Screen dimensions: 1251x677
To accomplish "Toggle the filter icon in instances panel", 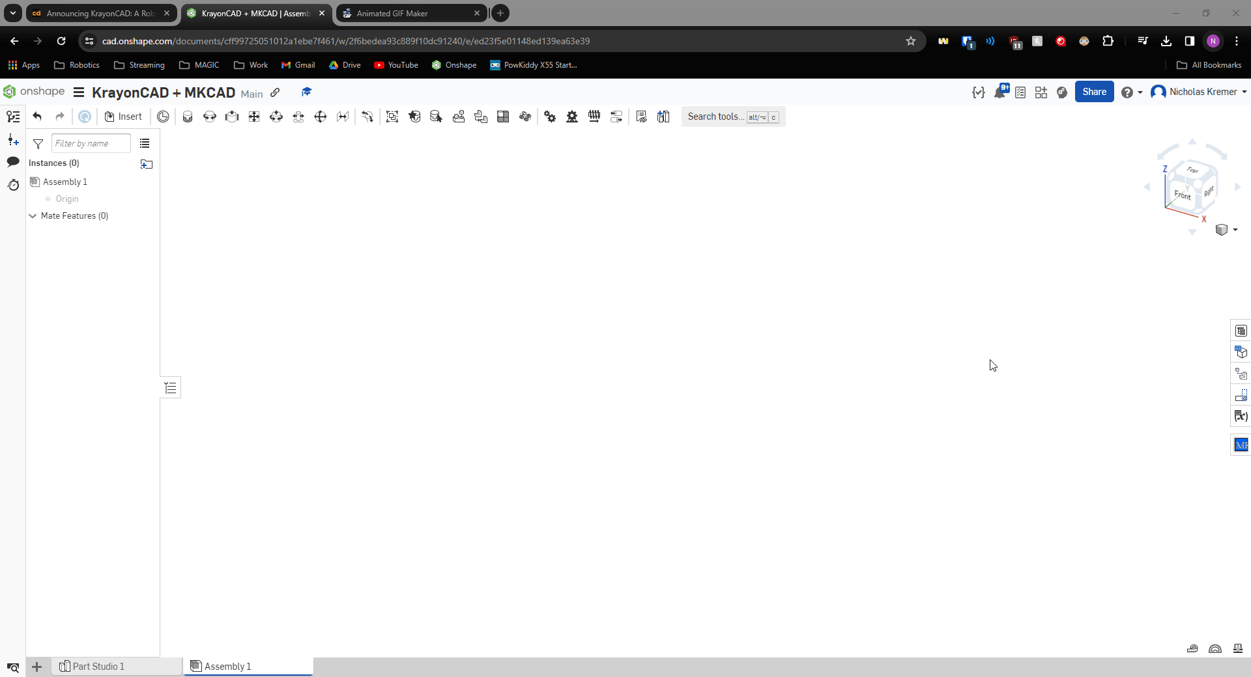I will (38, 144).
